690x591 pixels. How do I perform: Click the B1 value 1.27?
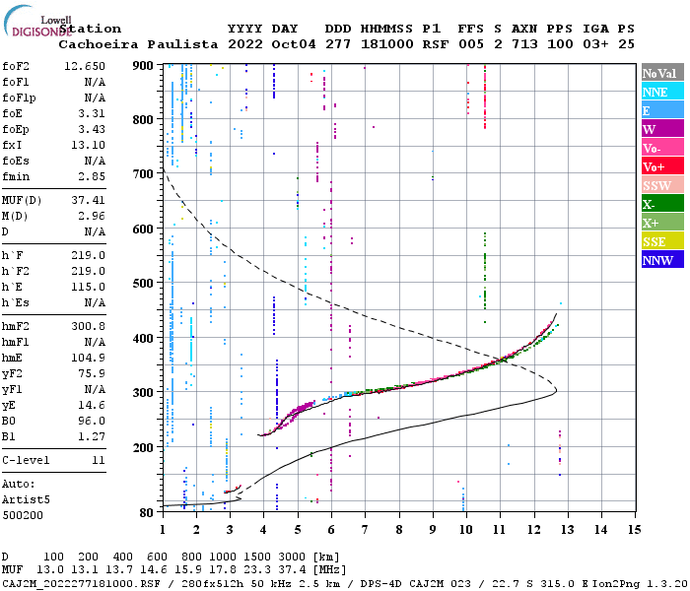[92, 436]
